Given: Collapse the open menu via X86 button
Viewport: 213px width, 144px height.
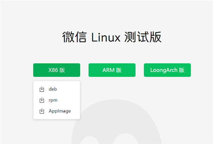Looking at the screenshot, I should pyautogui.click(x=57, y=70).
